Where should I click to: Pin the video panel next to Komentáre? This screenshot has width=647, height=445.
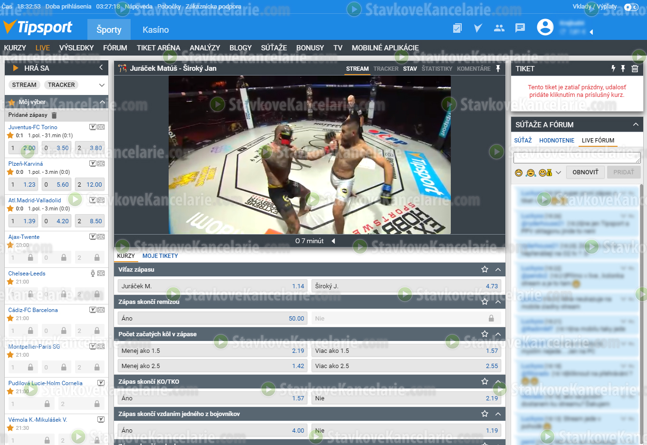click(498, 68)
